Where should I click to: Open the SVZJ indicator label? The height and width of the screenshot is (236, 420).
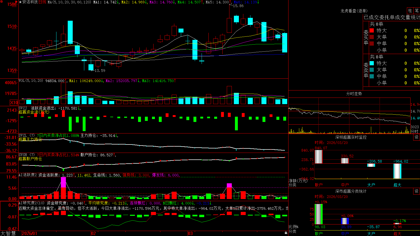23,108
